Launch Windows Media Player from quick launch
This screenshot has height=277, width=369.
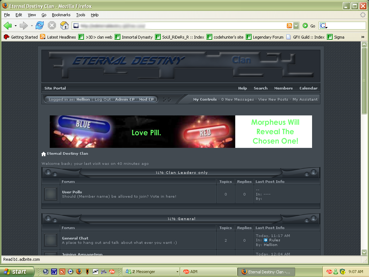[70, 272]
